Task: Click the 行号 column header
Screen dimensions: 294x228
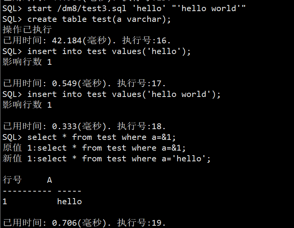Action: coord(12,180)
